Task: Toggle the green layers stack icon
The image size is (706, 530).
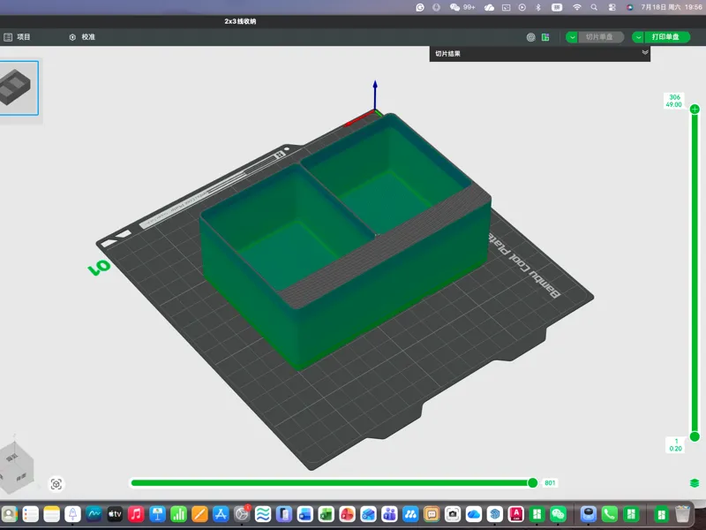Action: click(x=695, y=483)
